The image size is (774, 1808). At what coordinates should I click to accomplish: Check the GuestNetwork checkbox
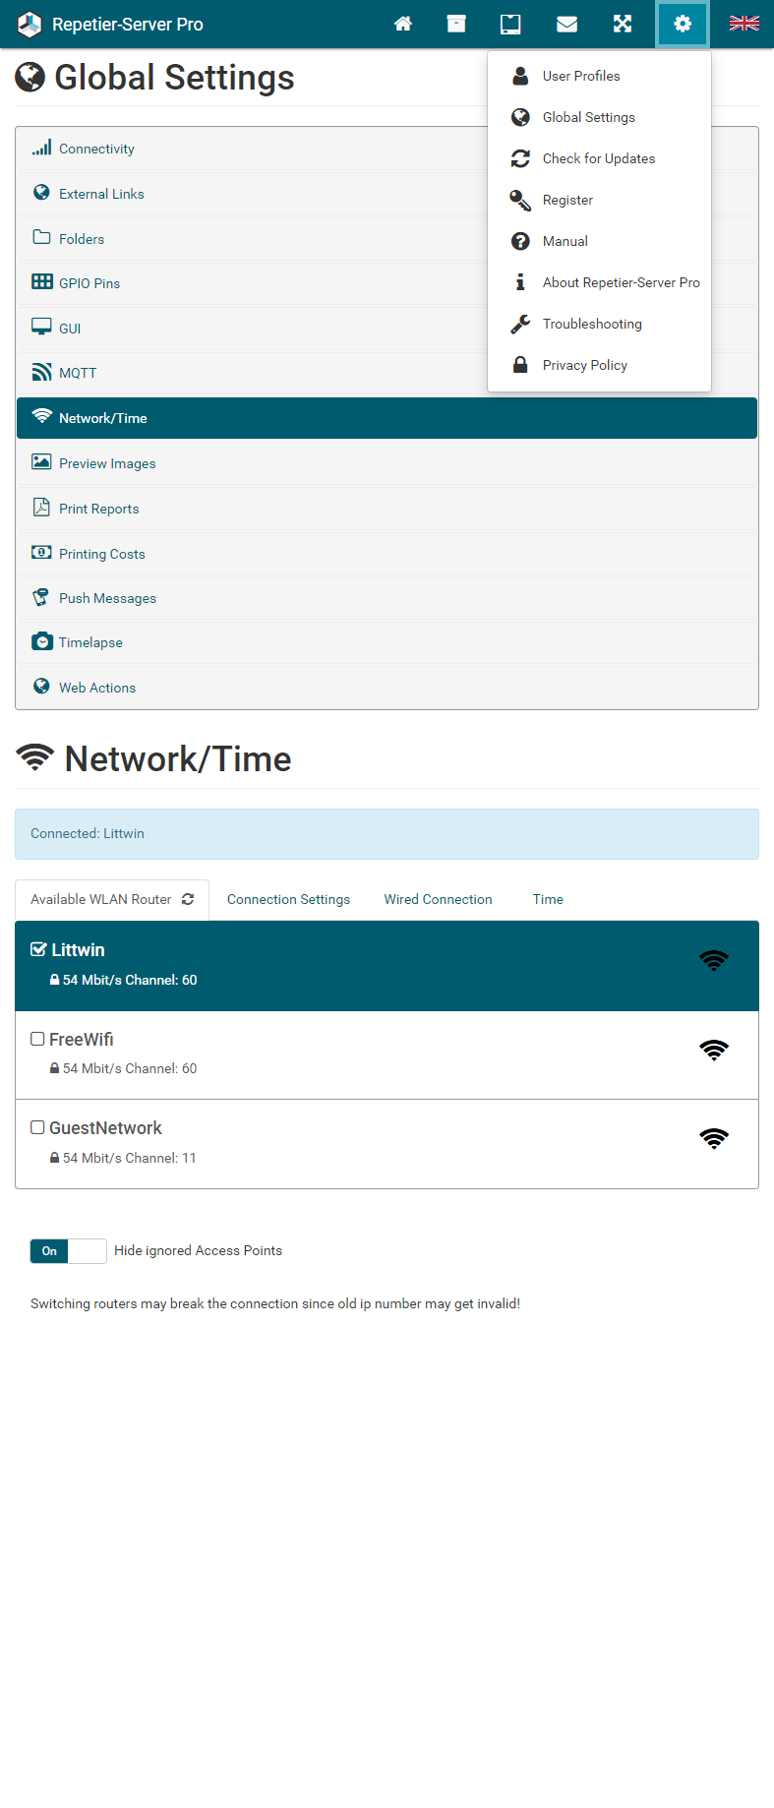(x=37, y=1127)
